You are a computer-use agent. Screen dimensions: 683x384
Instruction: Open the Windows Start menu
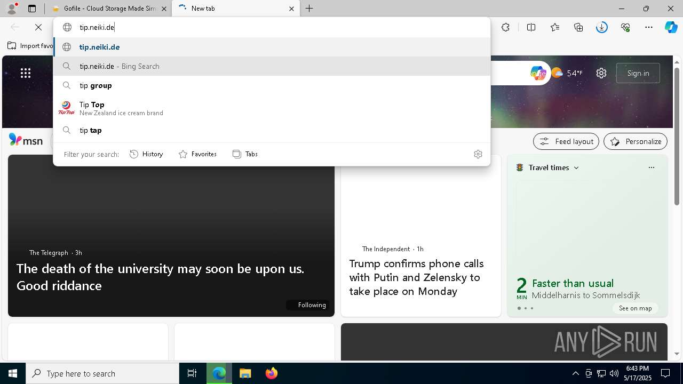(13, 373)
